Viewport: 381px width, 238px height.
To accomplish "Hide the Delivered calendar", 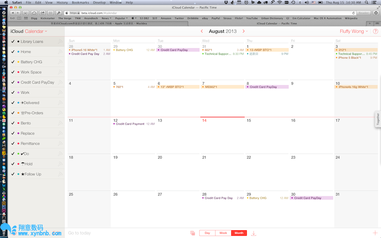I will tap(13, 103).
